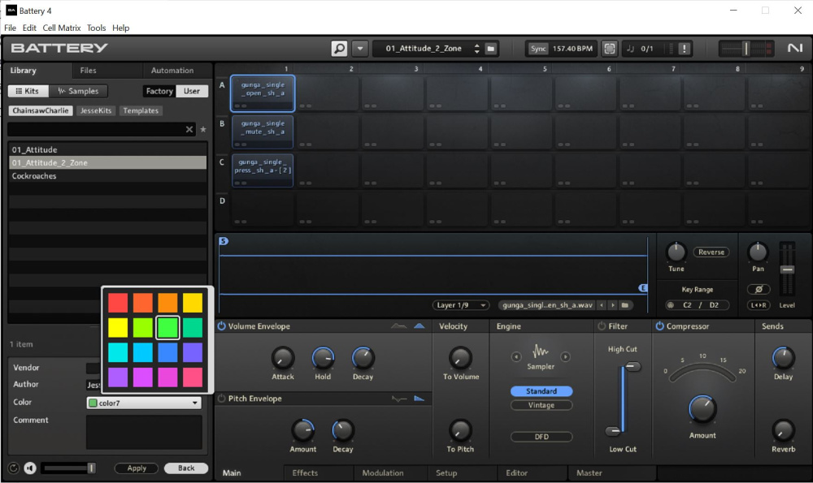The image size is (813, 483).
Task: Open the color7 Color dropdown
Action: click(144, 403)
